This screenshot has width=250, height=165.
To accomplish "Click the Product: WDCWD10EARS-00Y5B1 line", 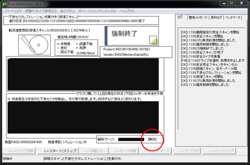I will [x=127, y=49].
